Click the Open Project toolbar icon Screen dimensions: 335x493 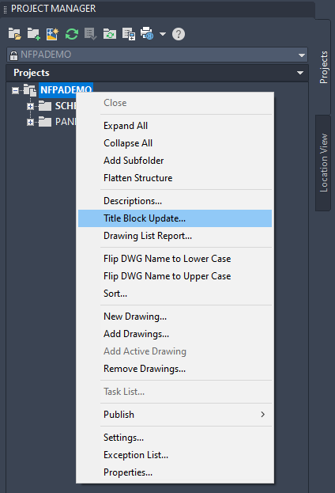pyautogui.click(x=14, y=34)
